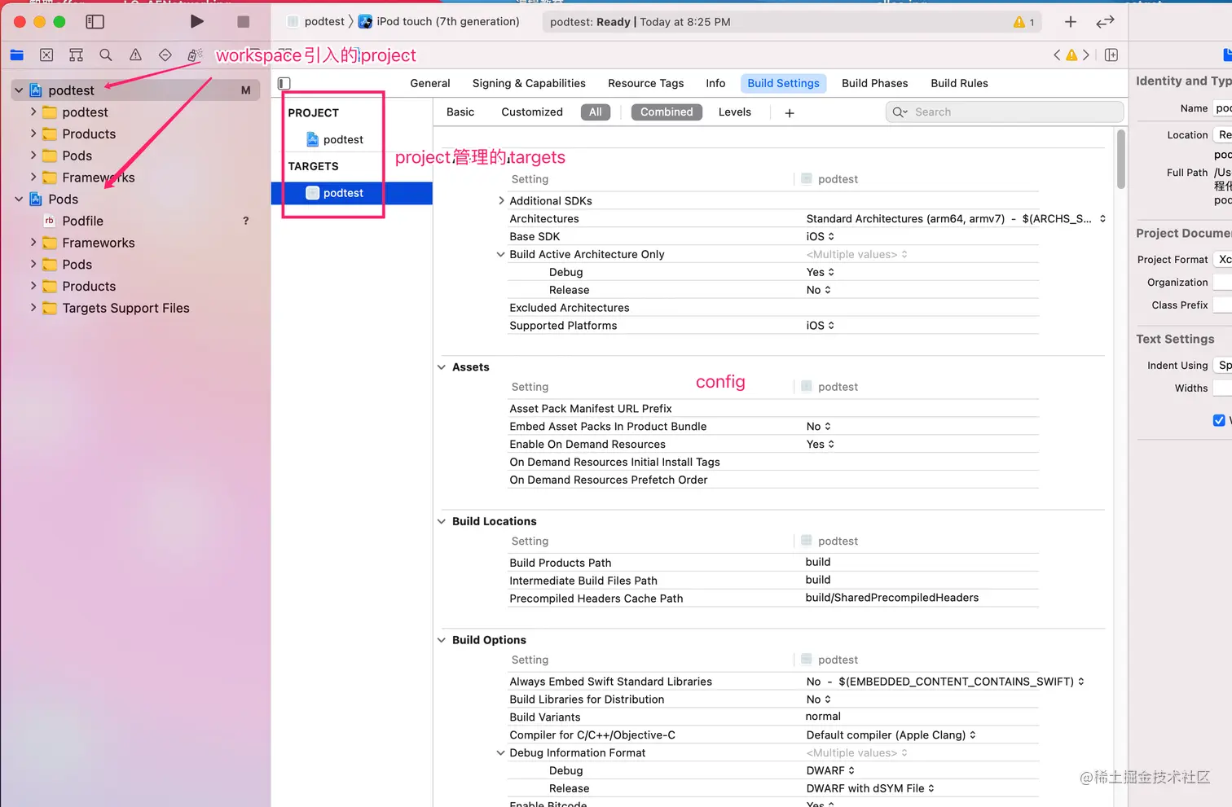Open Signing & Capabilities tab
Image resolution: width=1232 pixels, height=807 pixels.
point(529,83)
